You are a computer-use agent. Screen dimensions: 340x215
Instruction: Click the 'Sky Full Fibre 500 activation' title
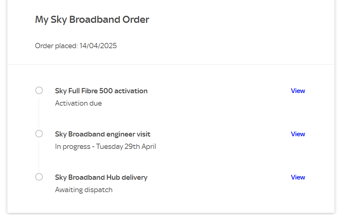101,91
